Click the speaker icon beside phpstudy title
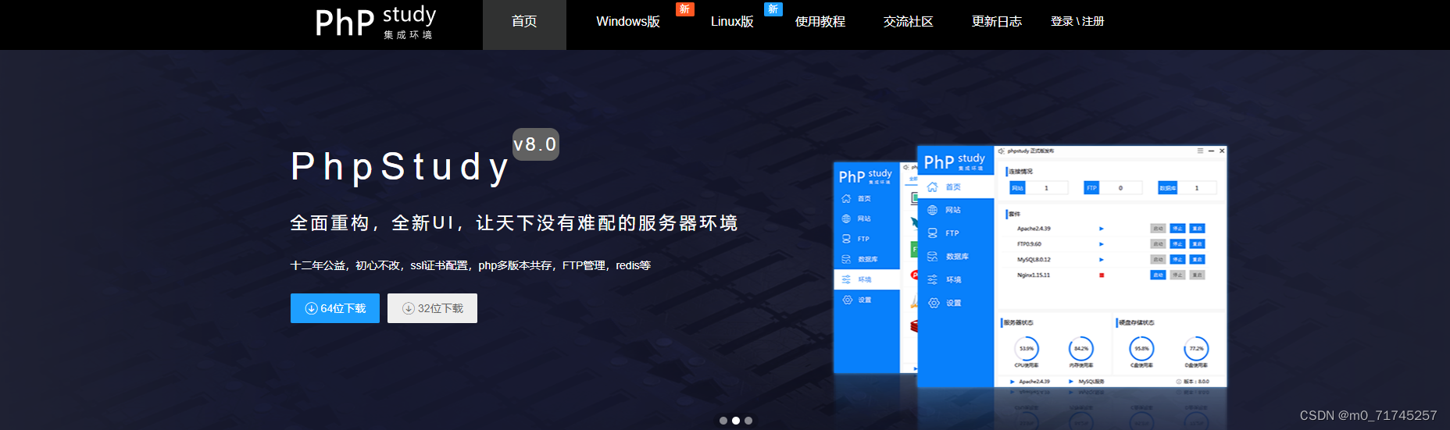The image size is (1450, 430). pos(1001,151)
